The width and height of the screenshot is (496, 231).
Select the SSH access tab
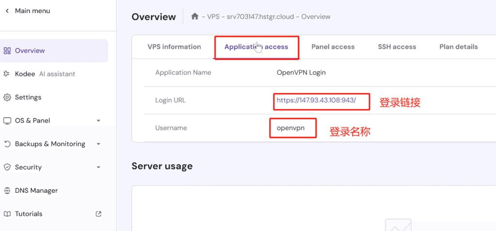click(397, 47)
